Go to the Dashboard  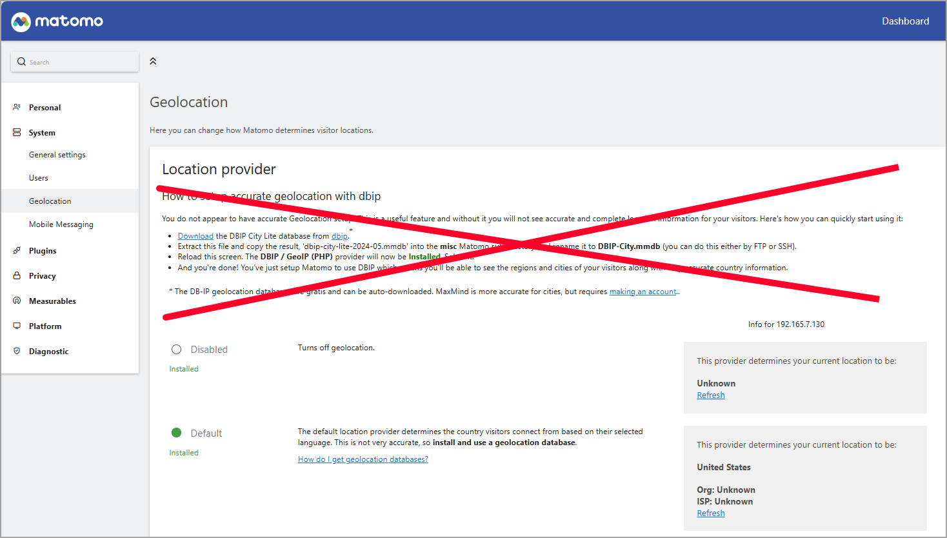point(906,21)
